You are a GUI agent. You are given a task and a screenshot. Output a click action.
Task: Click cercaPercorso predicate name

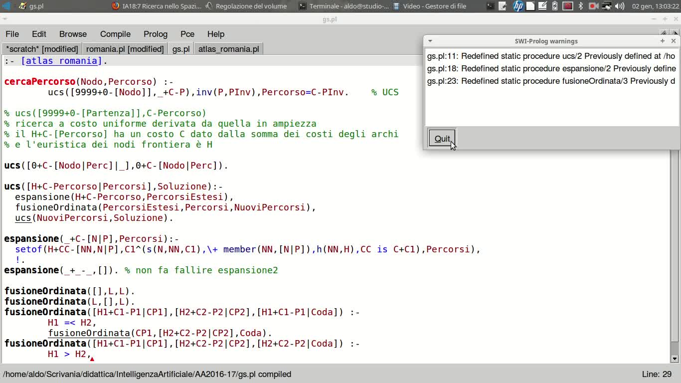coord(39,82)
